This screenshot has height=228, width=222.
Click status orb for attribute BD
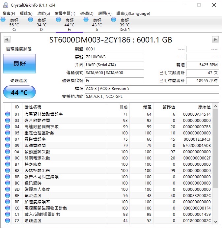click(x=8, y=189)
